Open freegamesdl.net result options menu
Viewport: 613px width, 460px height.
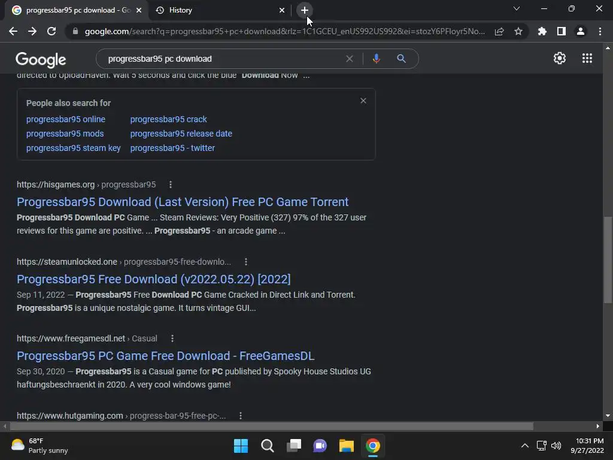tap(172, 339)
